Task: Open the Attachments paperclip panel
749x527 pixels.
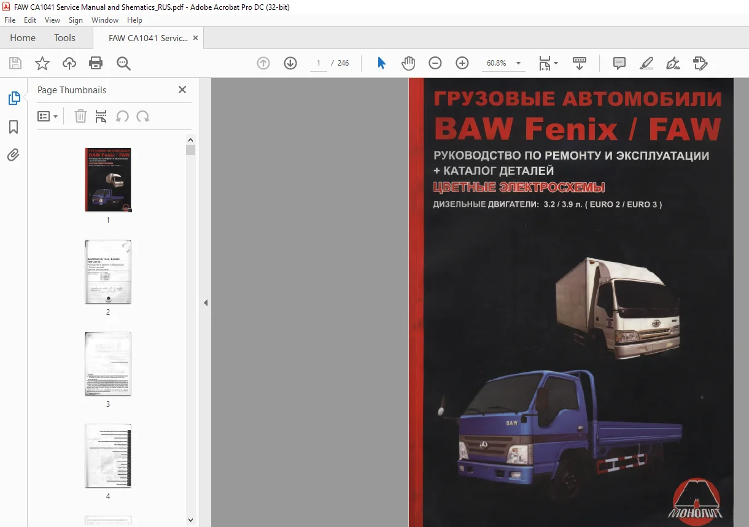Action: pyautogui.click(x=14, y=155)
